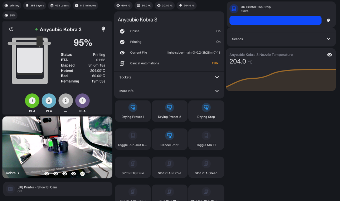340x201 pixels.
Task: Click RUN for Cancel Automations
Action: point(215,63)
